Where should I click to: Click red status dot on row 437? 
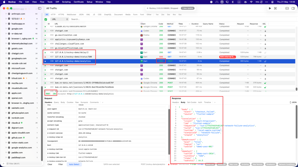(x=45, y=57)
